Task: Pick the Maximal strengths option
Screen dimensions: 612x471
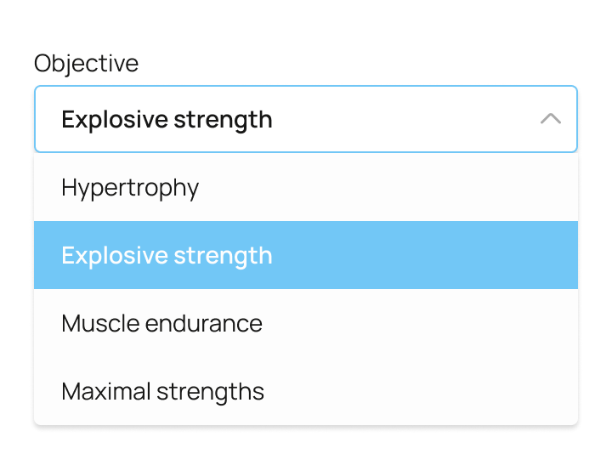Action: 162,391
